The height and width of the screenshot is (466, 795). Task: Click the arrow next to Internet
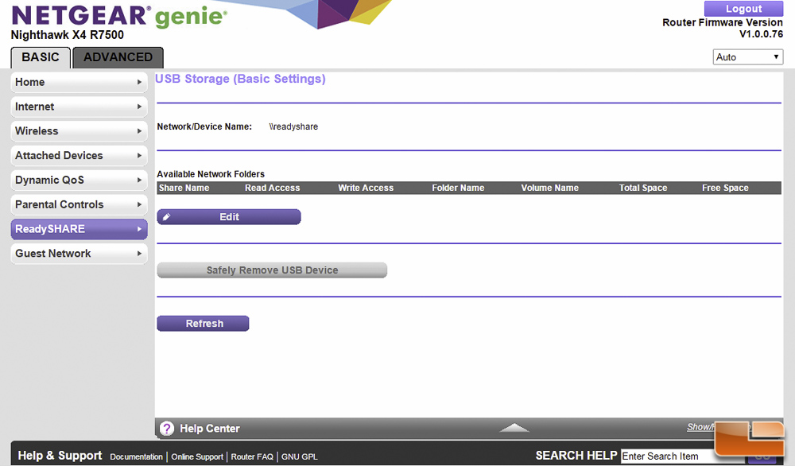(x=139, y=107)
